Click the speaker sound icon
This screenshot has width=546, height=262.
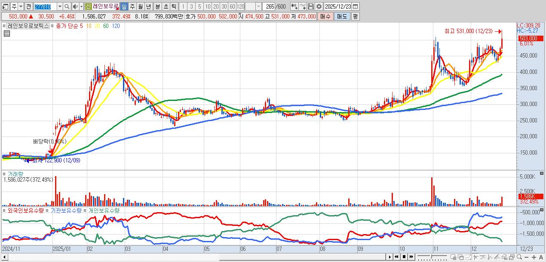point(76,6)
